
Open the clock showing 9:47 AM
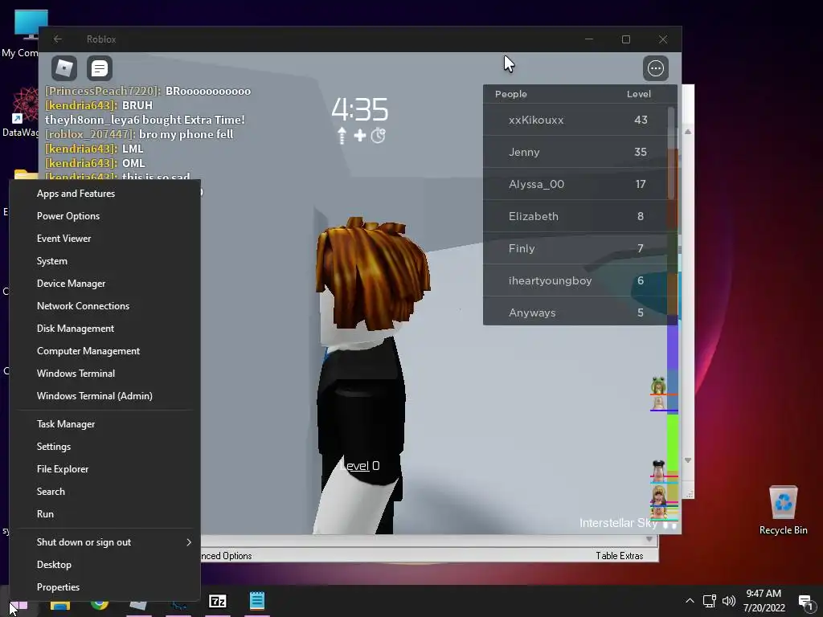point(764,601)
